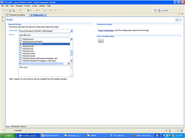Open the pencil wizard dropdown arrow
This screenshot has height=138, width=185.
tap(39, 10)
